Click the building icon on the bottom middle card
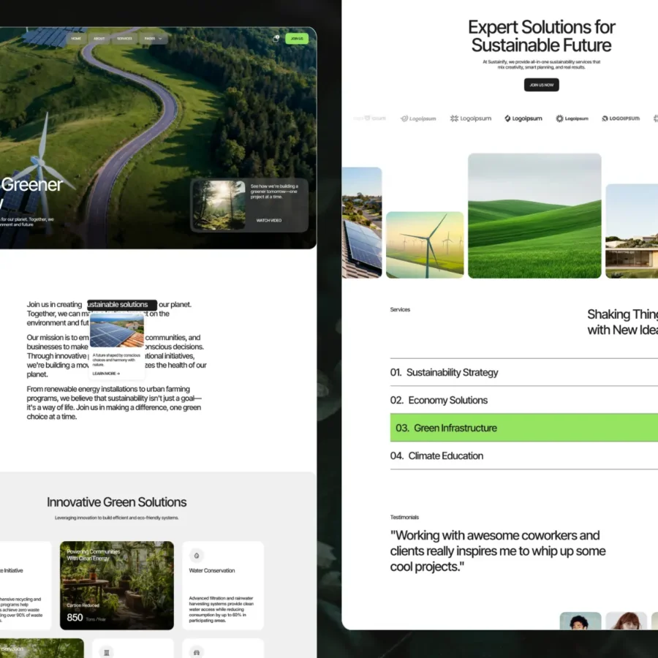The height and width of the screenshot is (658, 658). (x=107, y=652)
